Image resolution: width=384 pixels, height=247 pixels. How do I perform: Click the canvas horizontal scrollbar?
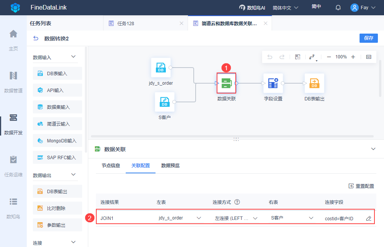pyautogui.click(x=232, y=136)
